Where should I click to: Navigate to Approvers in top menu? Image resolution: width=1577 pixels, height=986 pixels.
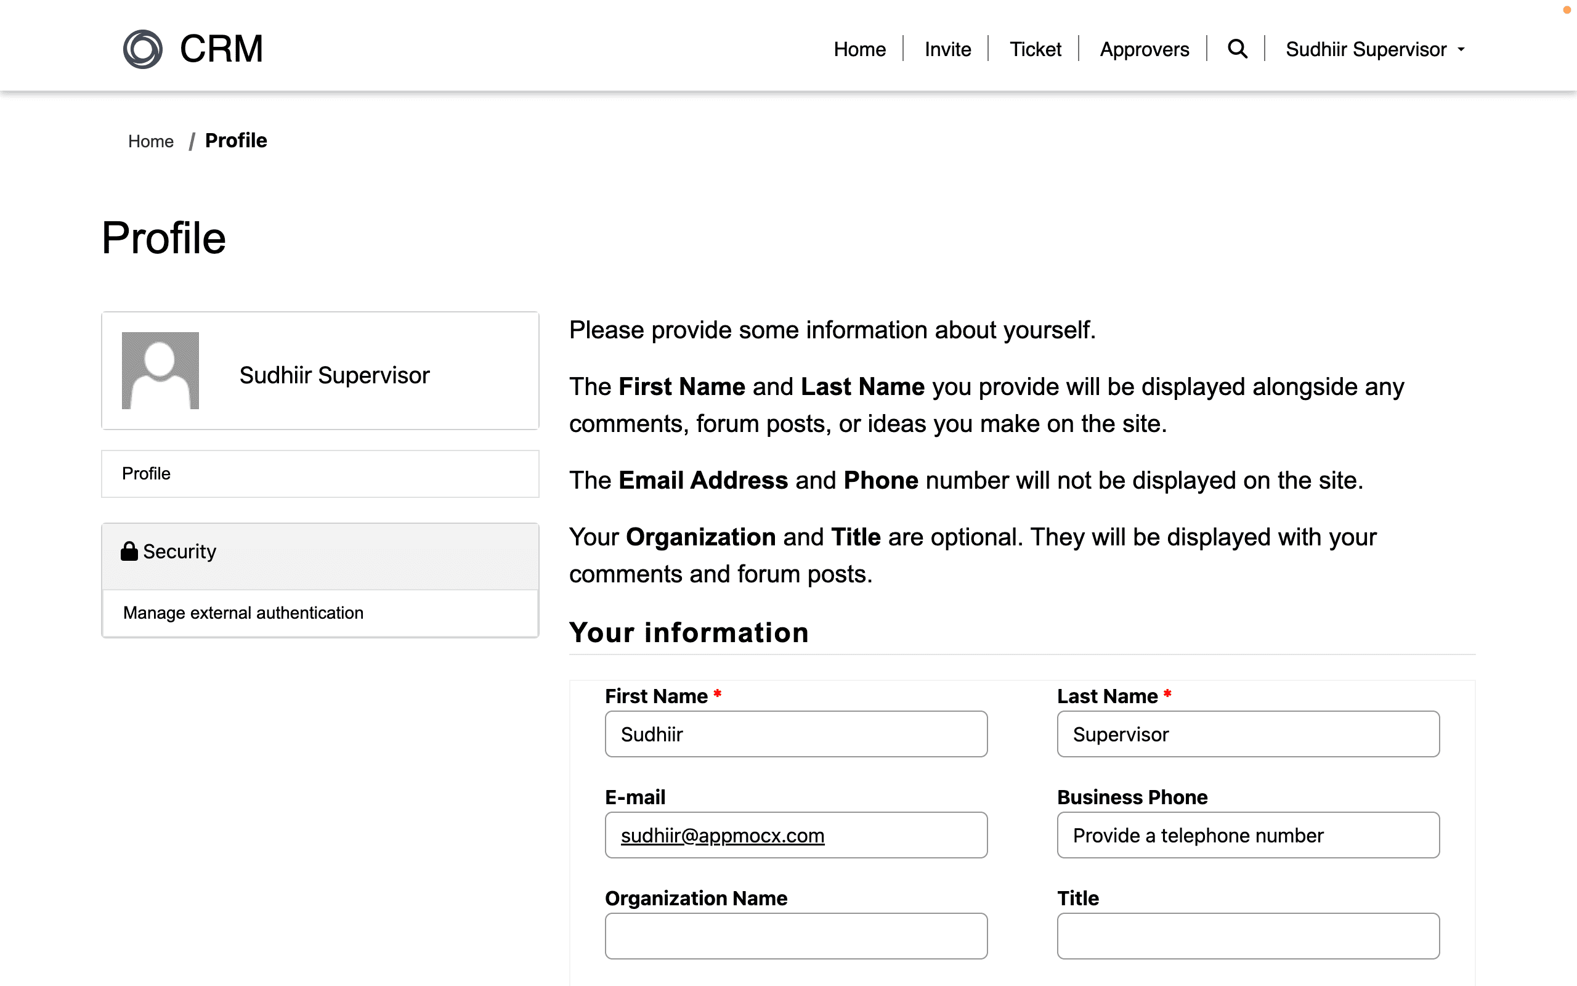click(1145, 49)
